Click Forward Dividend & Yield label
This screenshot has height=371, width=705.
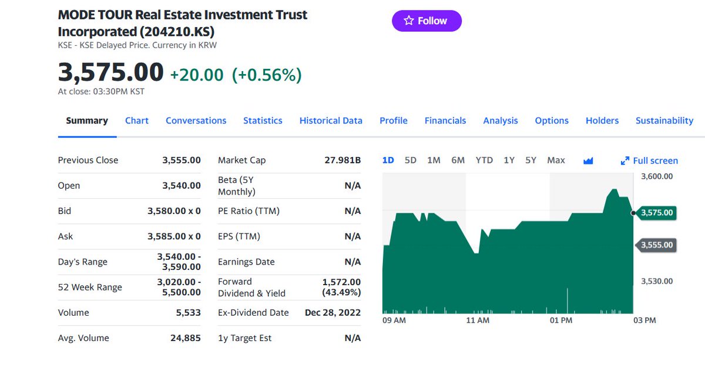pos(251,288)
